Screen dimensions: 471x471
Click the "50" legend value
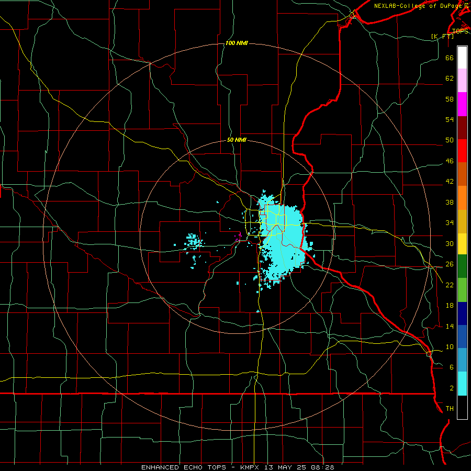pyautogui.click(x=450, y=140)
